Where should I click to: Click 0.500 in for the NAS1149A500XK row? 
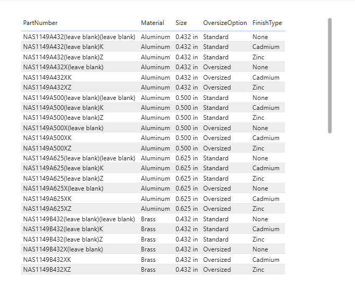[x=187, y=138]
